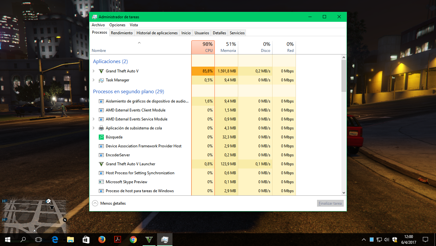Open the Archivo menu

click(x=98, y=25)
